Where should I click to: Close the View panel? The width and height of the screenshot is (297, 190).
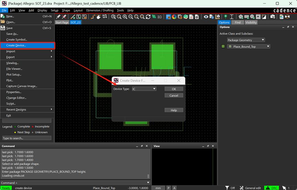tap(213, 146)
